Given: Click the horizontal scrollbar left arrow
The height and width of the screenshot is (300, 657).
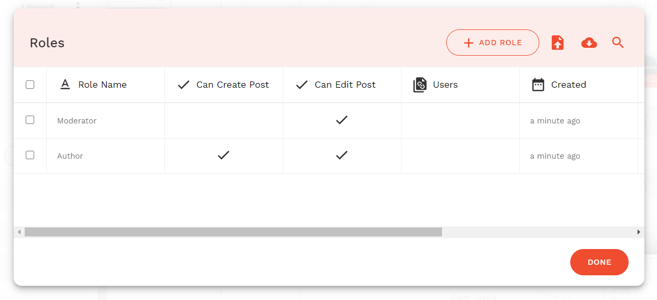Looking at the screenshot, I should pyautogui.click(x=19, y=232).
